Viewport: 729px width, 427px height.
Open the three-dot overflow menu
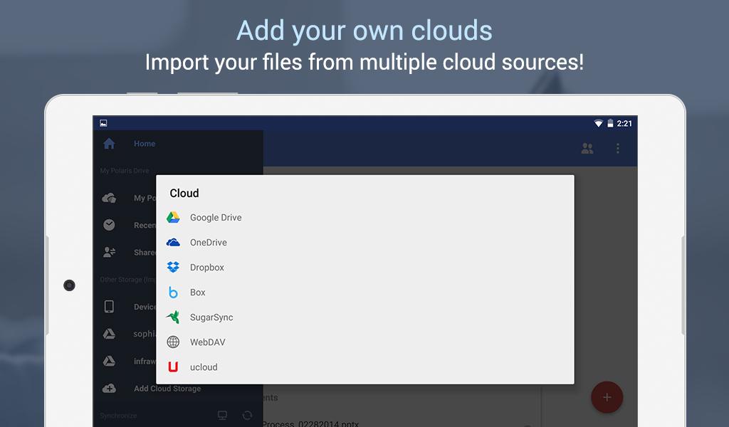tap(618, 148)
